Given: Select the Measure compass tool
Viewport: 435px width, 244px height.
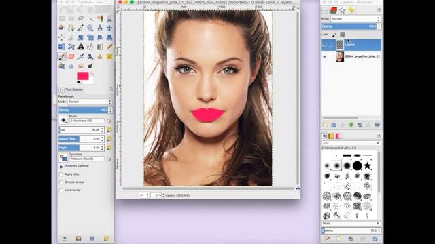Looking at the screenshot, I should pos(100,28).
